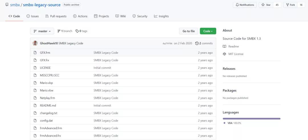
Task: Click the Notifications button
Action: click(x=245, y=5)
